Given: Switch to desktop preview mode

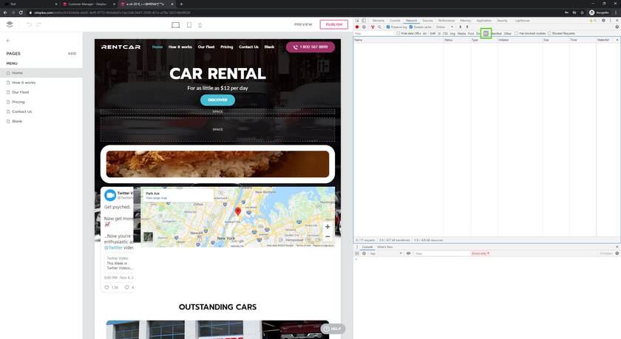Looking at the screenshot, I should coord(175,25).
